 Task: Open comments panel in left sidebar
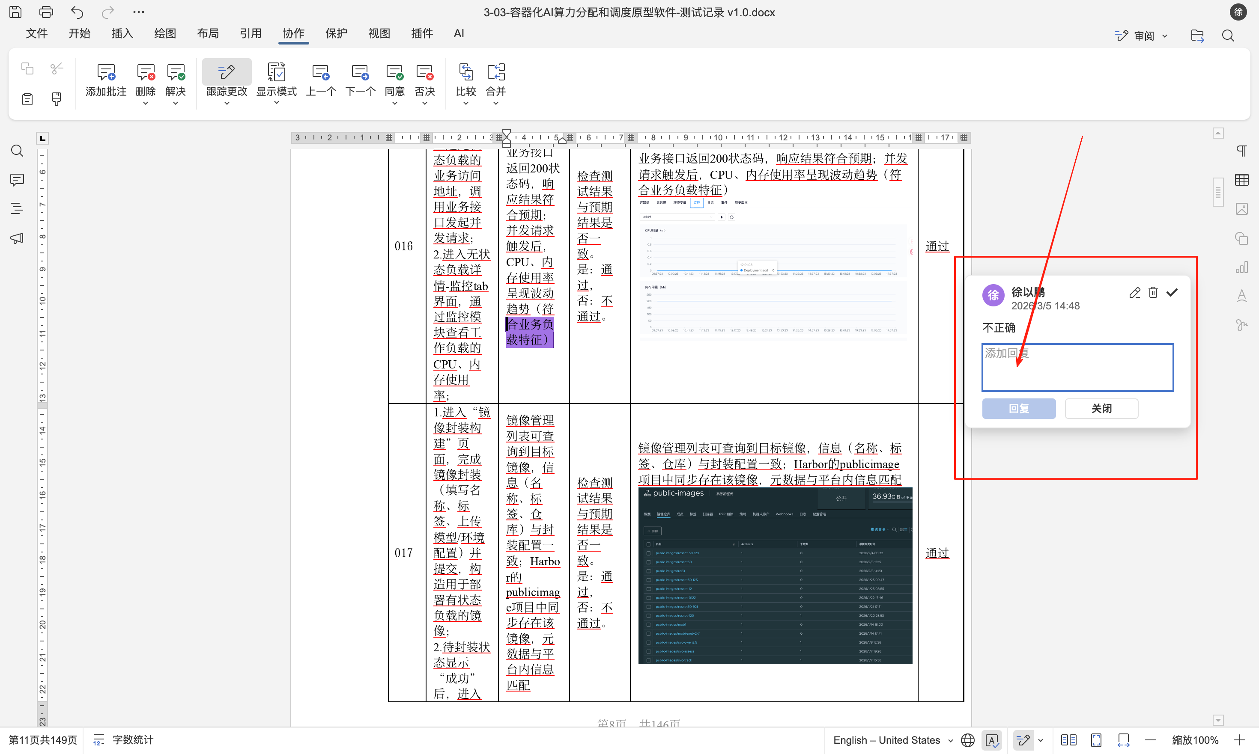17,179
